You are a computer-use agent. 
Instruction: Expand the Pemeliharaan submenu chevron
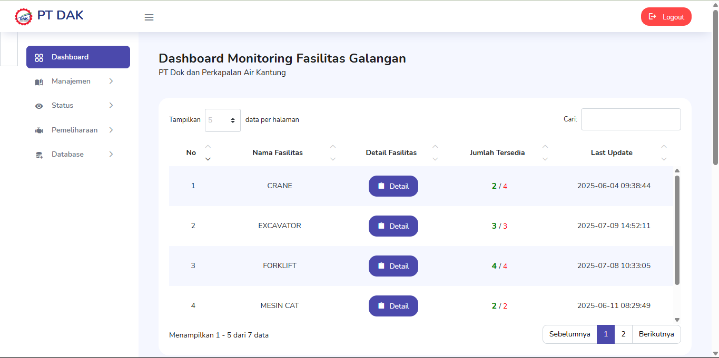[111, 130]
